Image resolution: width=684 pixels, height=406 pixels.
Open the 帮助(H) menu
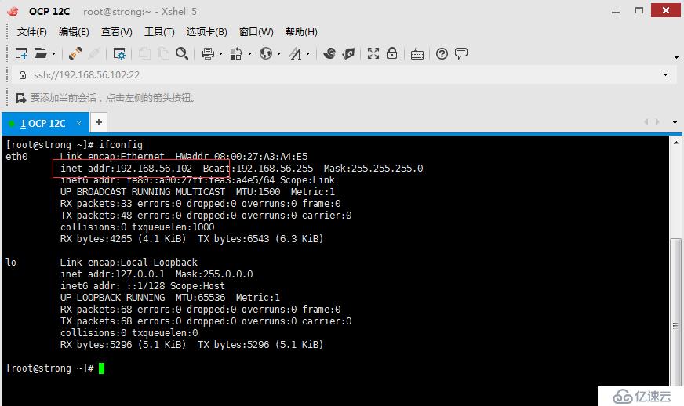[x=301, y=32]
